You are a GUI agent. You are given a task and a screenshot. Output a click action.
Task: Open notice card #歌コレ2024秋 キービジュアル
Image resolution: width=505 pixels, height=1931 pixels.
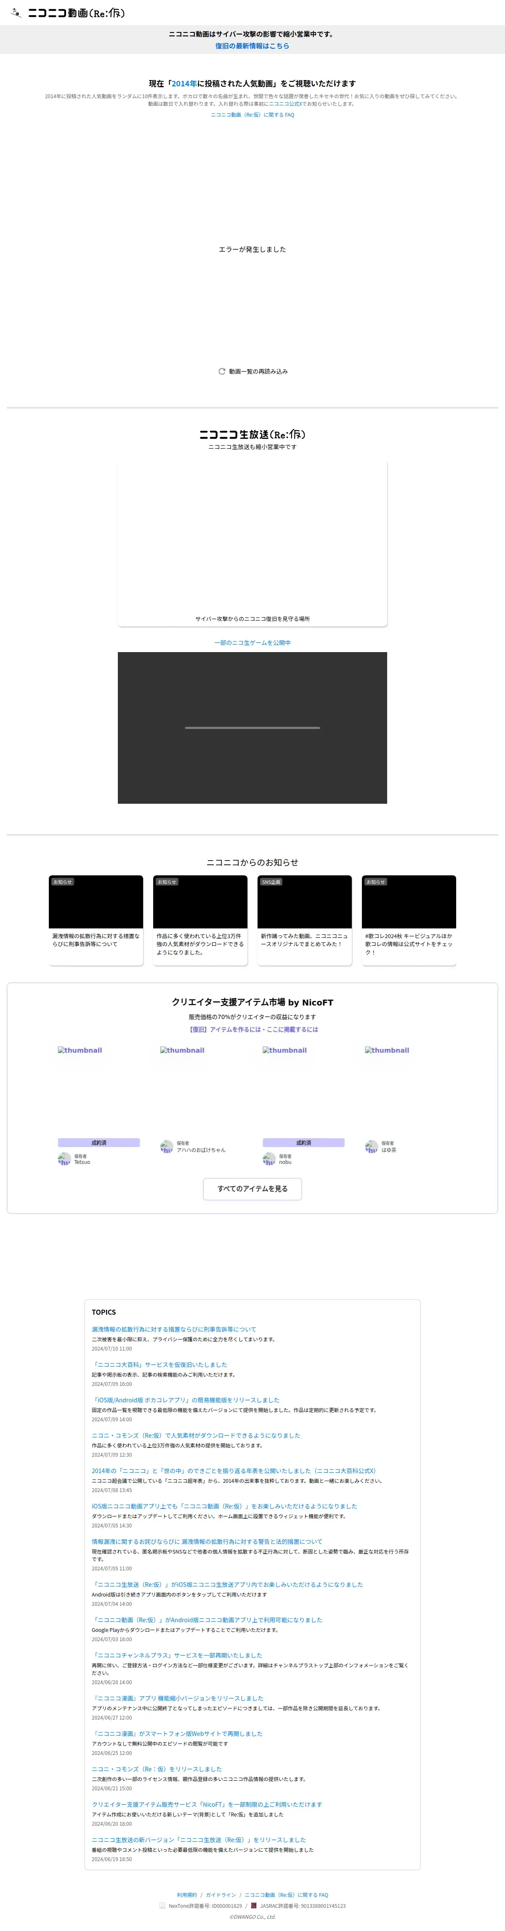409,920
